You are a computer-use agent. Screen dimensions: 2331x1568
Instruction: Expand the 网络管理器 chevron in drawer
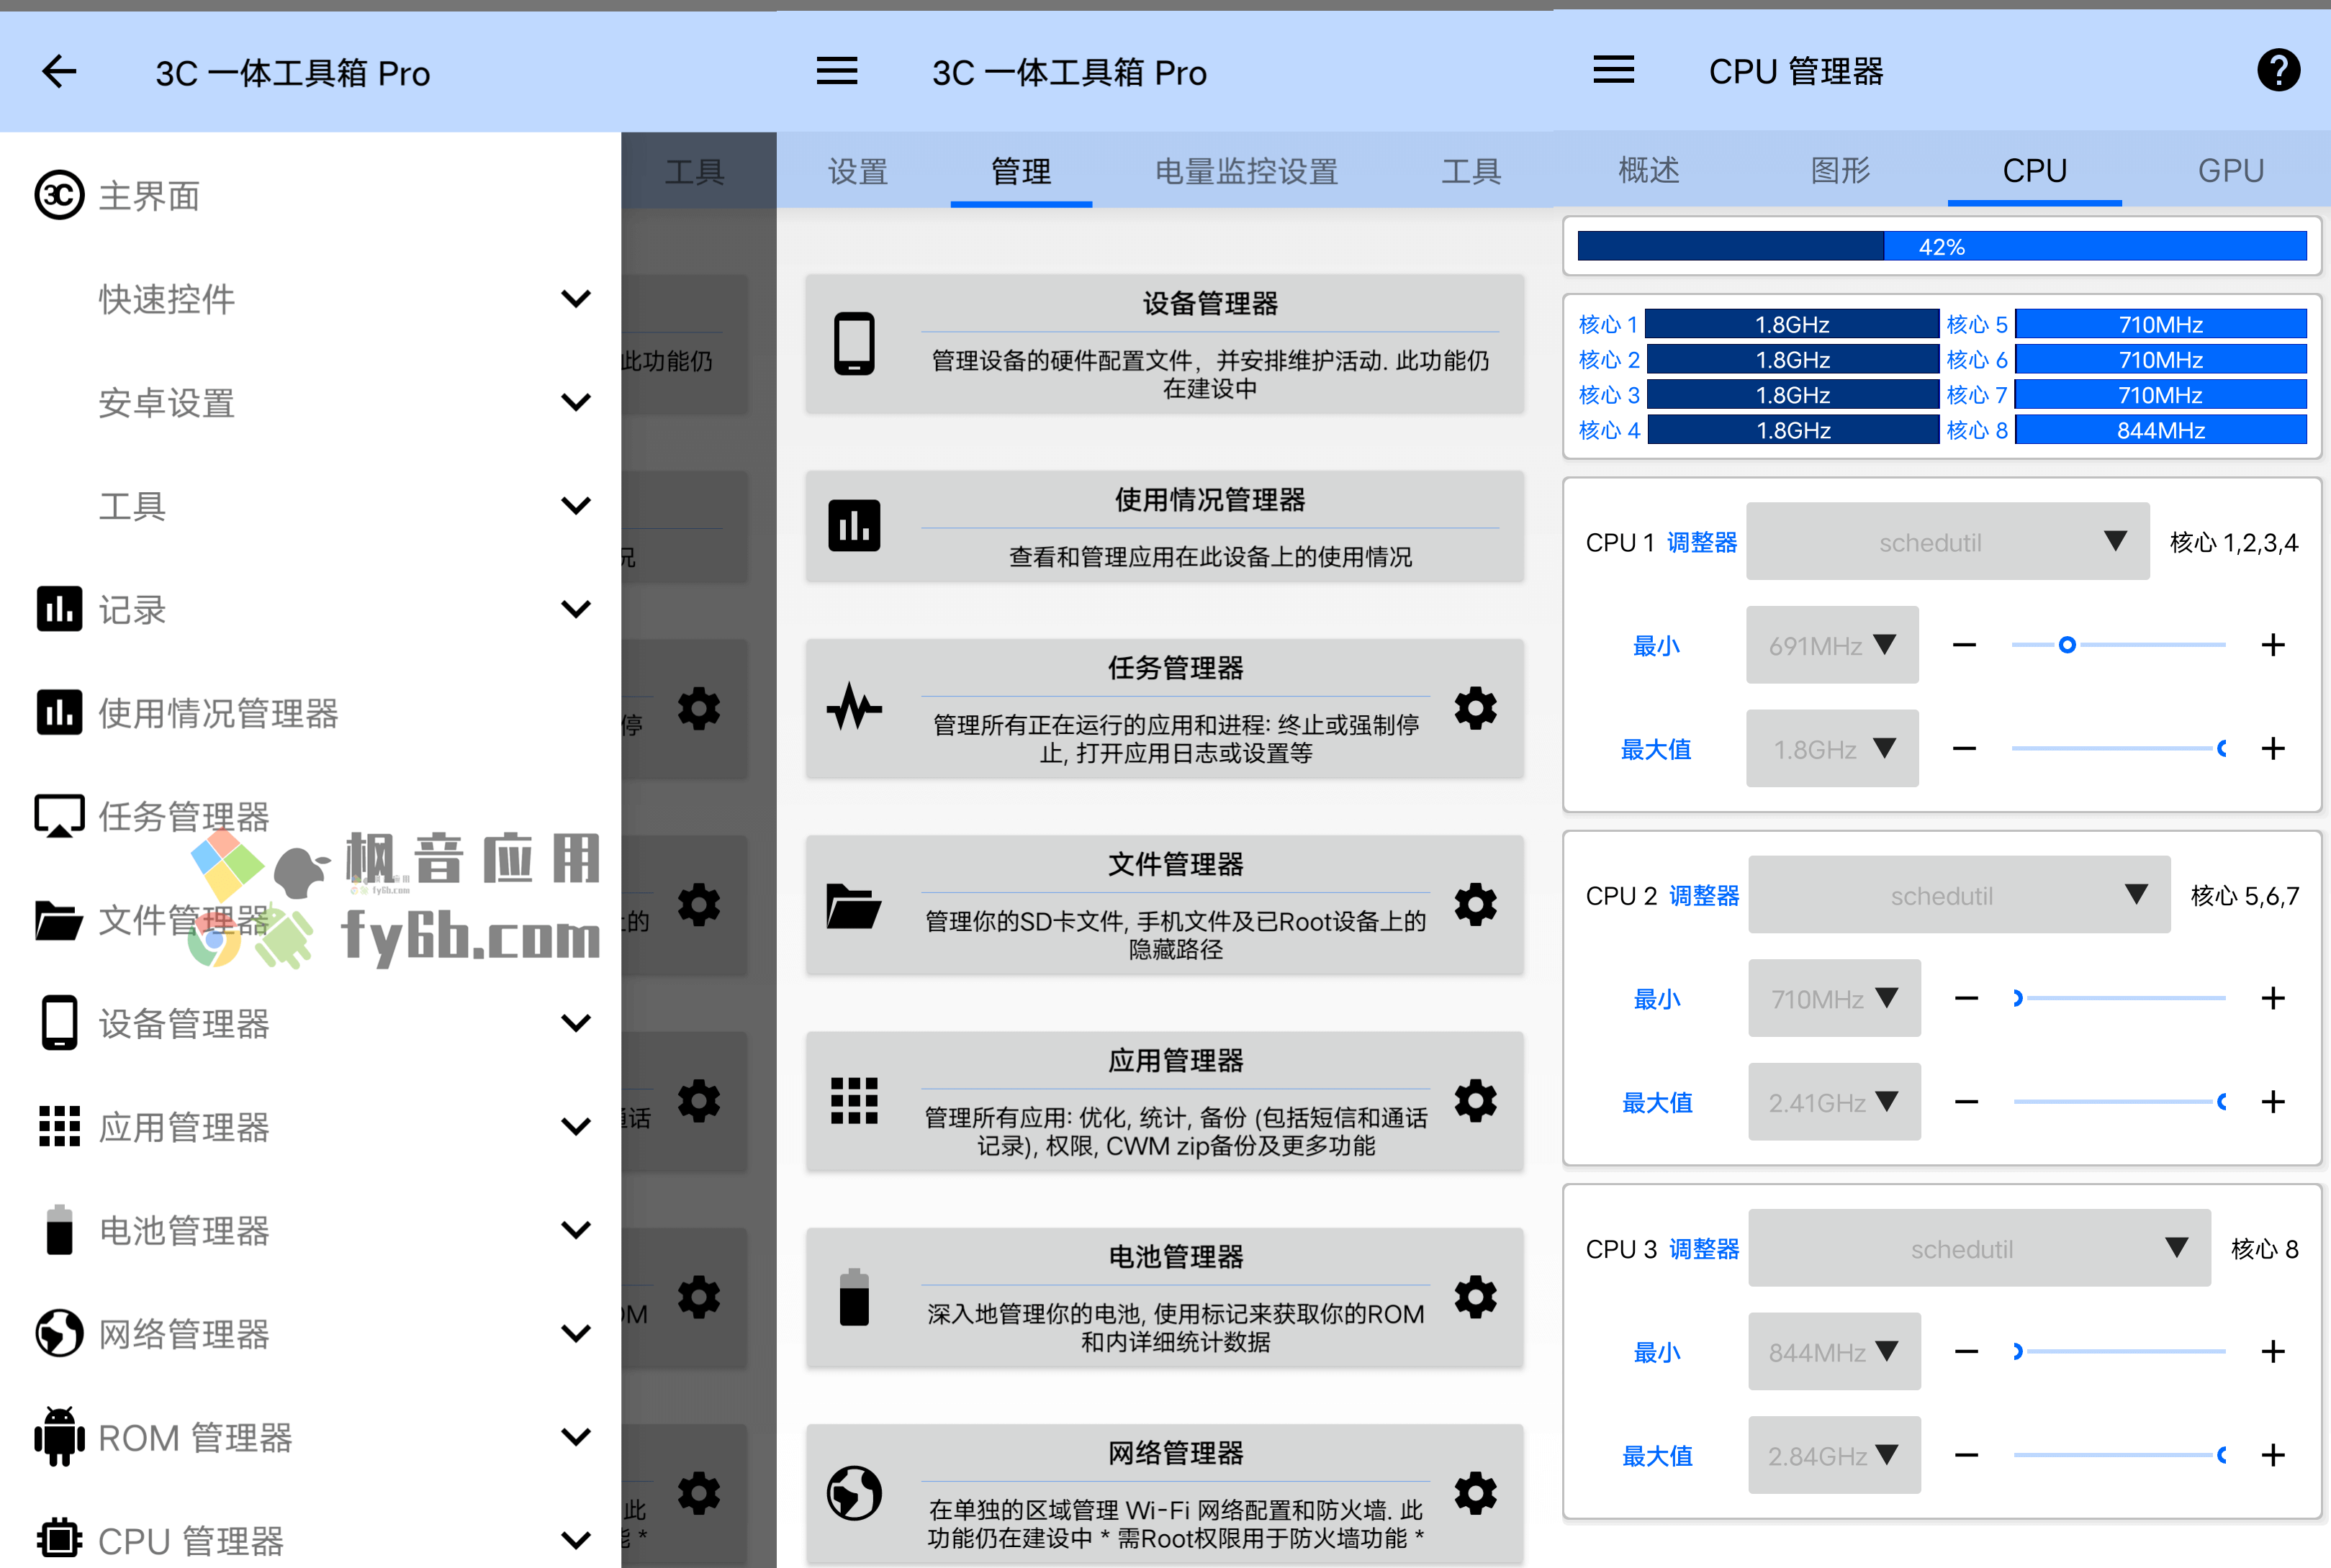[575, 1333]
